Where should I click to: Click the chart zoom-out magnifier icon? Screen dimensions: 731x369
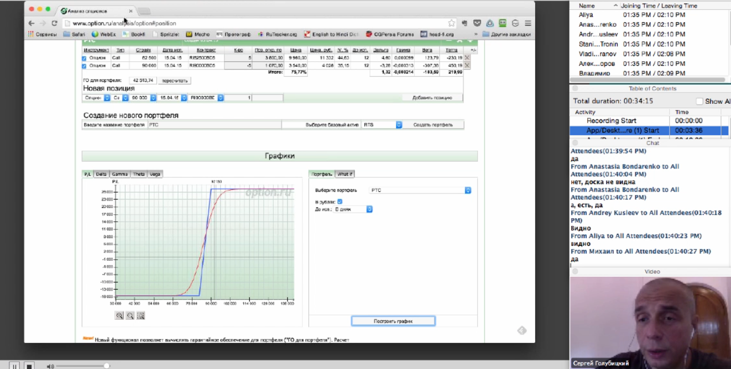[x=130, y=315]
